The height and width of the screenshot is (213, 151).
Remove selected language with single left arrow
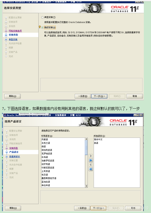coord(91,165)
